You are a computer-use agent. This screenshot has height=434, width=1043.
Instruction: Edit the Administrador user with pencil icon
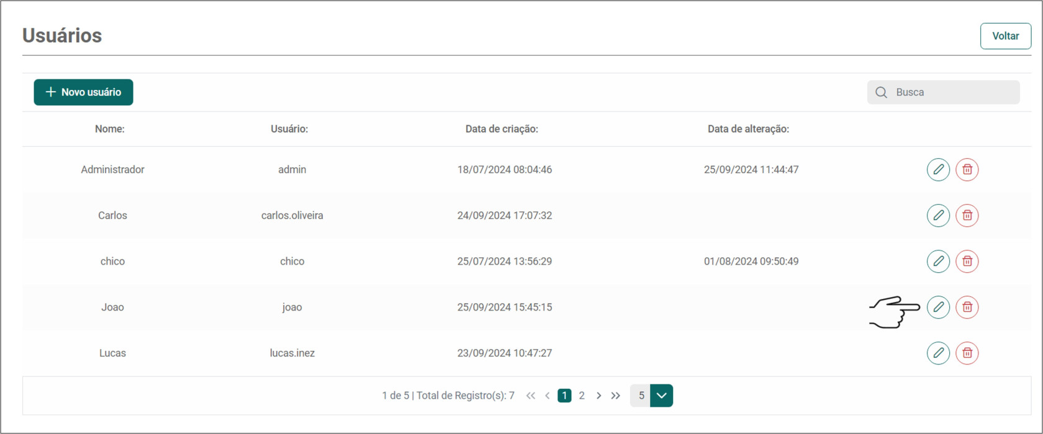tap(938, 169)
